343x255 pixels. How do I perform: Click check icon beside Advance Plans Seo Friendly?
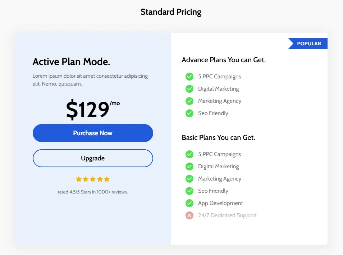pos(189,113)
